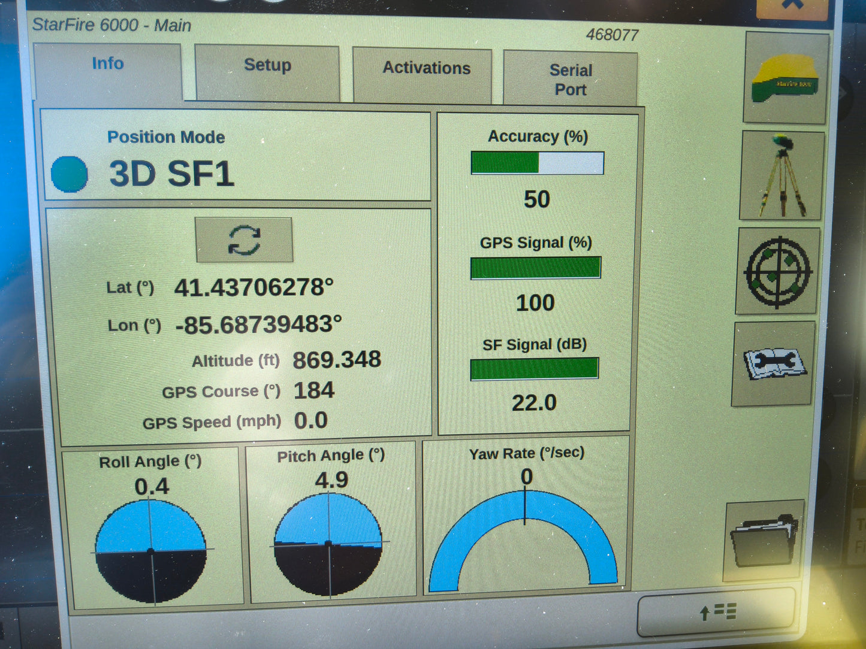Click the GPS Signal strength bar

tap(536, 268)
